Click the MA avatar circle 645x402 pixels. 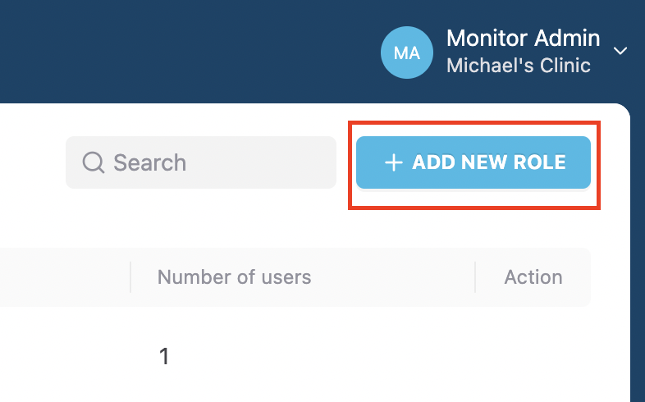406,53
